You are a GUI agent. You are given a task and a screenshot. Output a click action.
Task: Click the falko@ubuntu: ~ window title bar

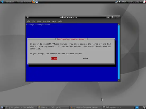click(68, 17)
